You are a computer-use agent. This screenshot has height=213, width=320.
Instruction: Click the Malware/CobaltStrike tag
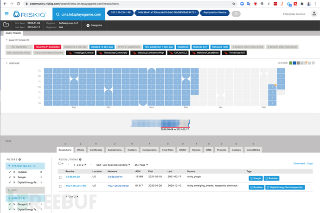coord(205,53)
